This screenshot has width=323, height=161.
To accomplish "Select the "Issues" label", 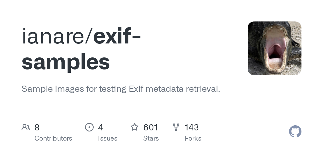I will 108,138.
